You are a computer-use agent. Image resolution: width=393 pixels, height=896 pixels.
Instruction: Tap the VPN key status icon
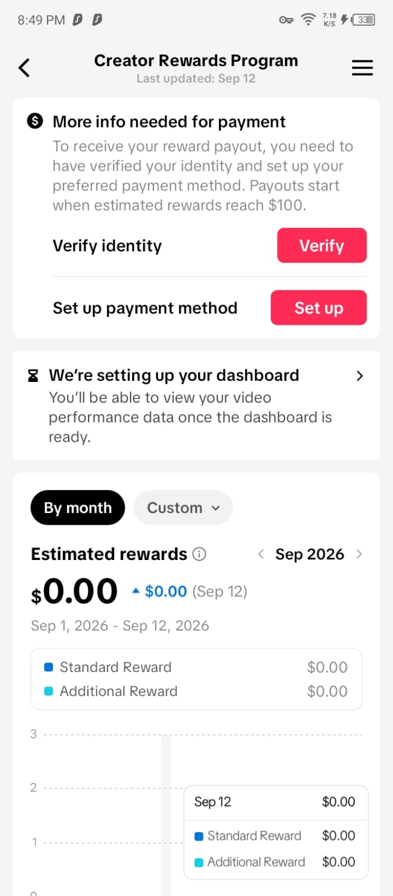[x=286, y=20]
